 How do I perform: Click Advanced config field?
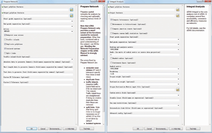pyautogui.click(x=145, y=116)
